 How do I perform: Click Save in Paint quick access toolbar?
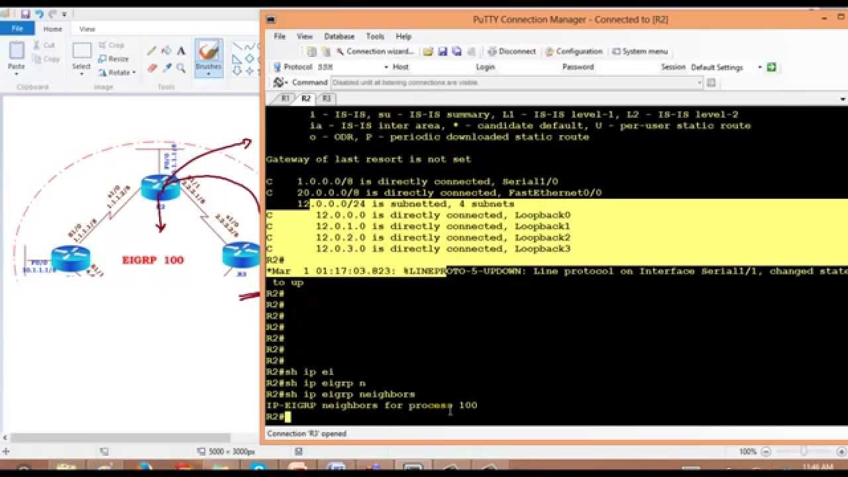pos(25,13)
